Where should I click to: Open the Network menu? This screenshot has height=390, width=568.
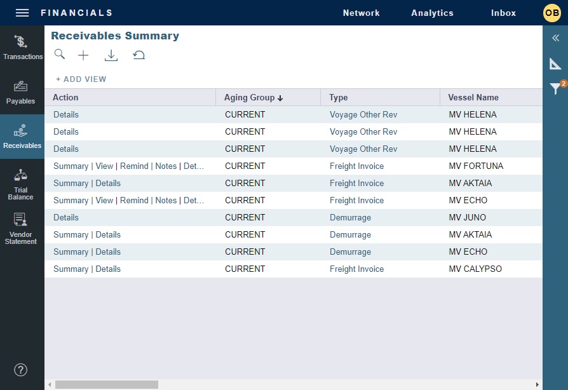click(x=361, y=13)
